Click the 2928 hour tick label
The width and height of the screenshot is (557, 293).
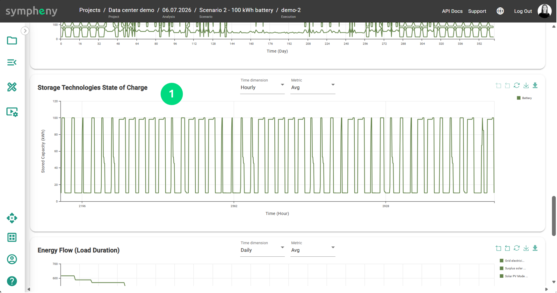point(386,206)
